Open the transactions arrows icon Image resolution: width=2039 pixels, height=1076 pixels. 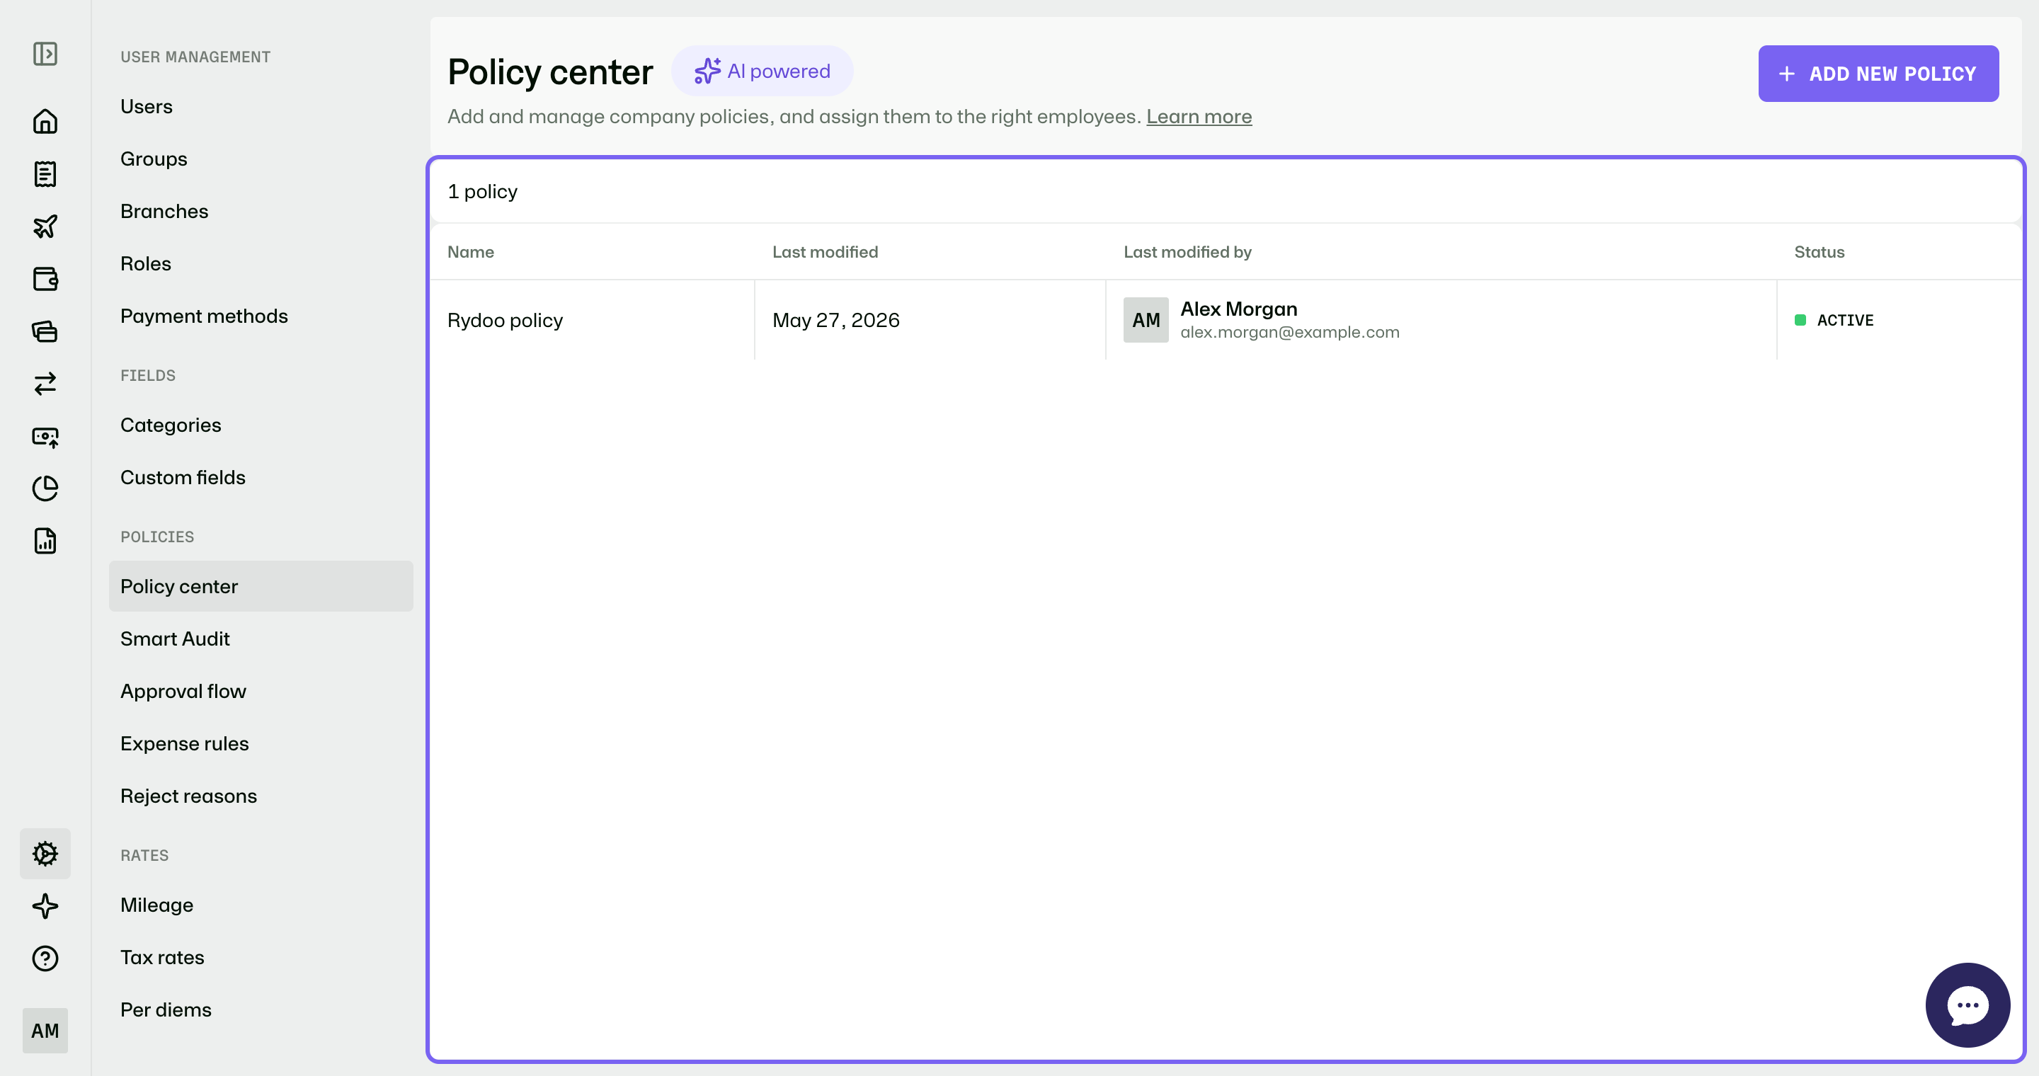45,384
